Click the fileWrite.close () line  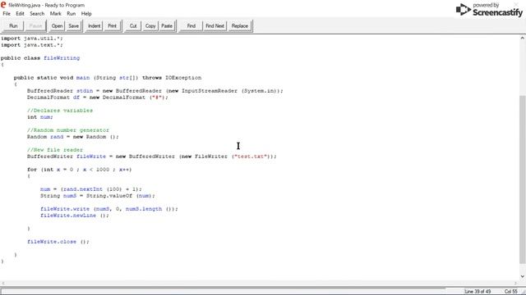[x=58, y=242]
